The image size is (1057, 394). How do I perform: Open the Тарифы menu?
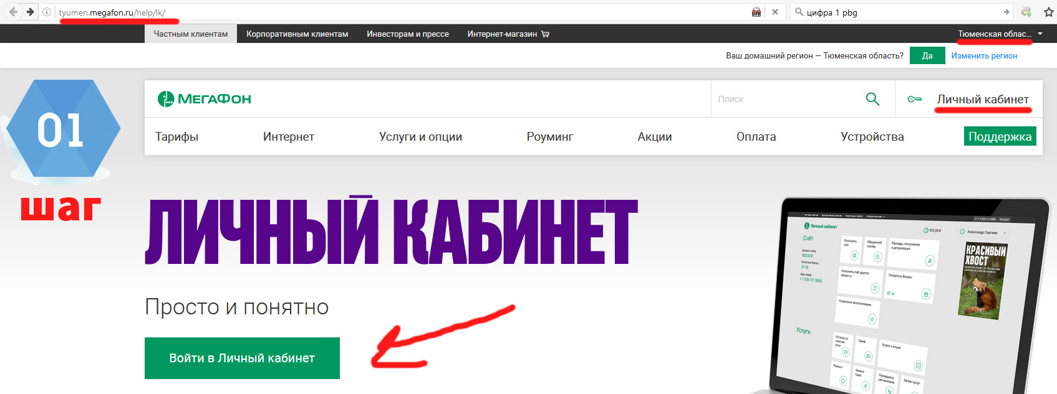(176, 136)
